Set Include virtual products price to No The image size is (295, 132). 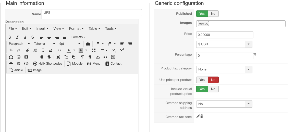pyautogui.click(x=213, y=89)
